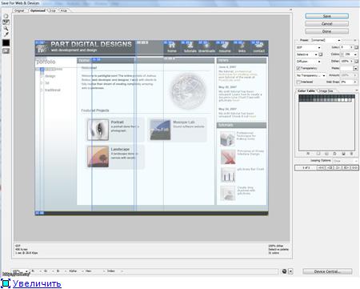
Task: Switch to the Original tab
Action: (x=19, y=10)
